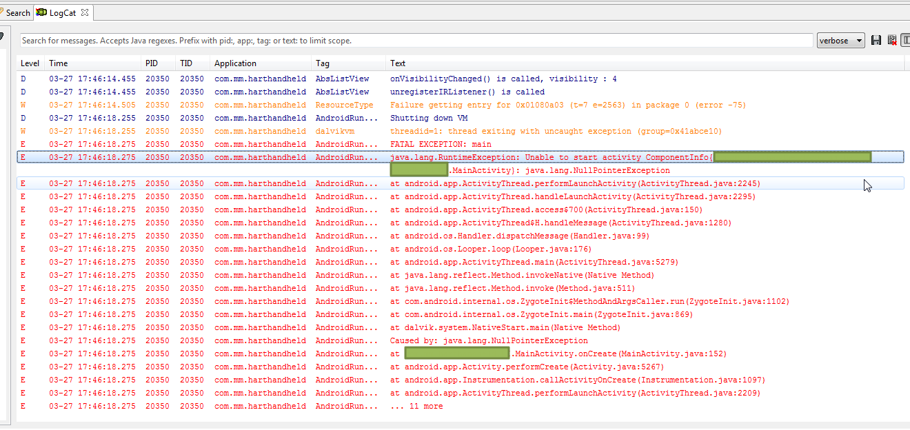The image size is (910, 430).
Task: Close the LogCat tab
Action: 85,12
